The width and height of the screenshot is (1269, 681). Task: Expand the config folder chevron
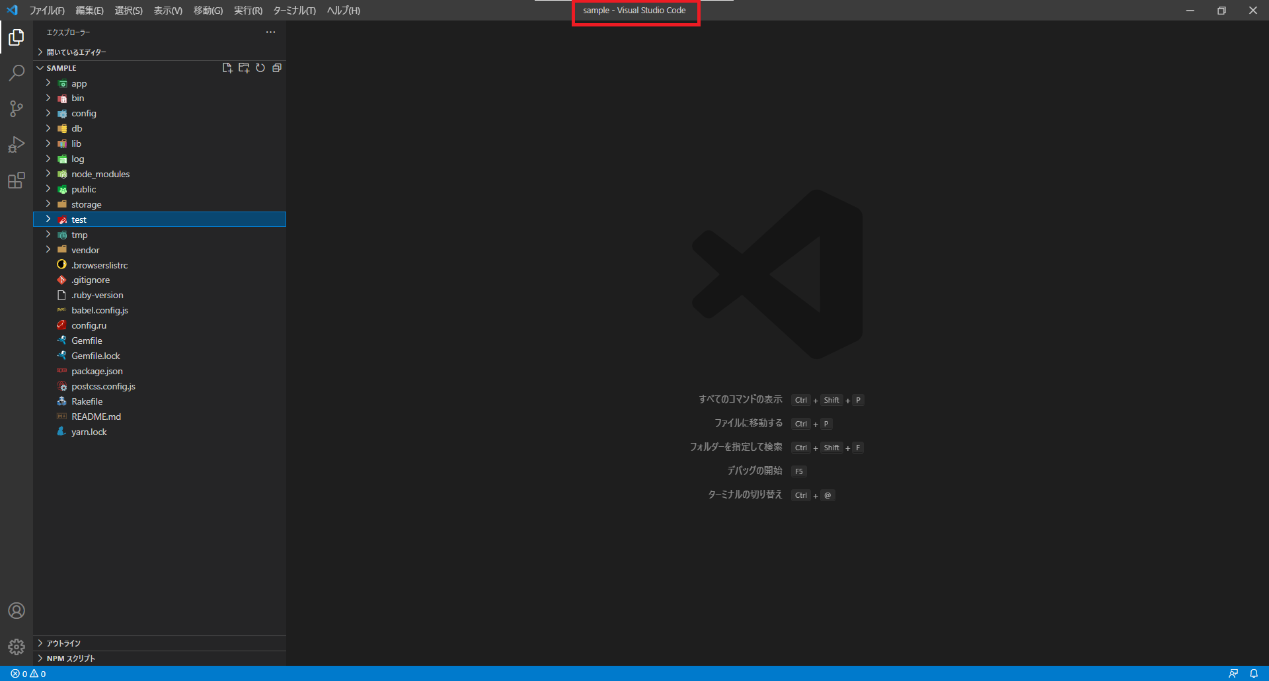[x=48, y=113]
